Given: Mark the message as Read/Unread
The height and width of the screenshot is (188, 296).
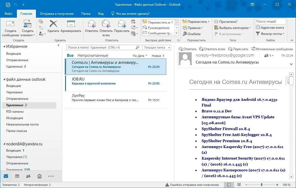Looking at the screenshot, I should [226, 22].
